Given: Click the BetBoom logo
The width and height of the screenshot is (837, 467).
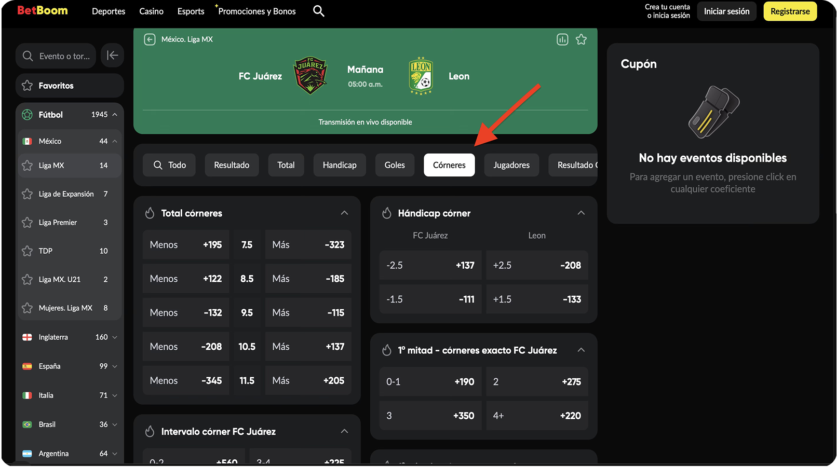Looking at the screenshot, I should point(43,11).
